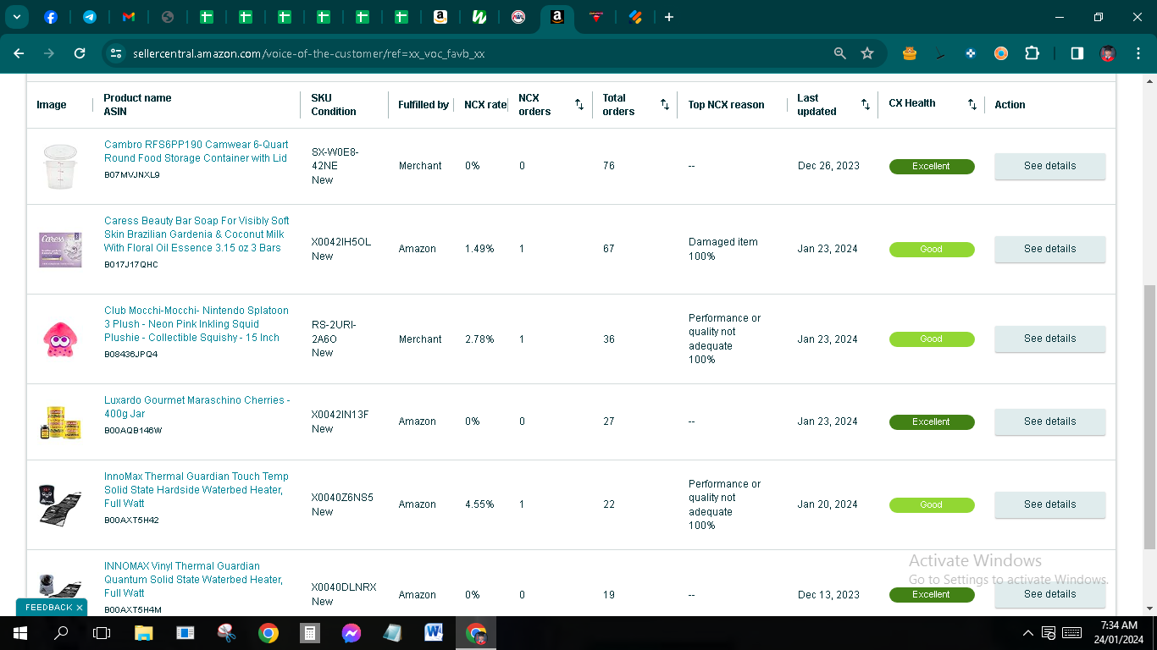This screenshot has height=650, width=1157.
Task: Show hidden system tray icons
Action: click(x=1028, y=633)
